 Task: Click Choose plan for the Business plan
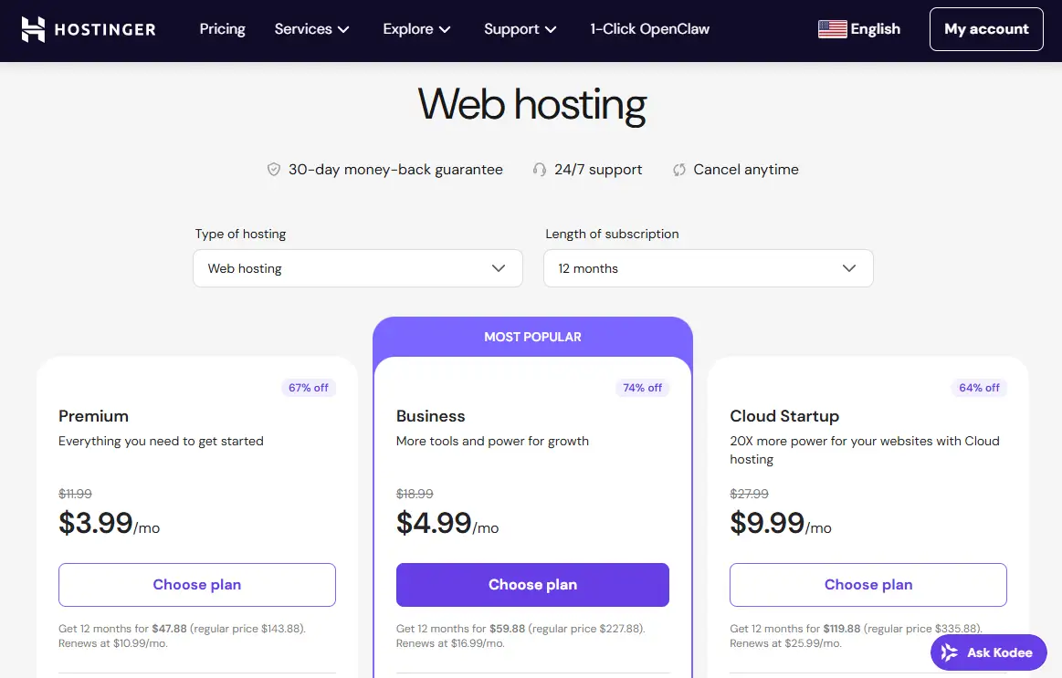coord(532,584)
